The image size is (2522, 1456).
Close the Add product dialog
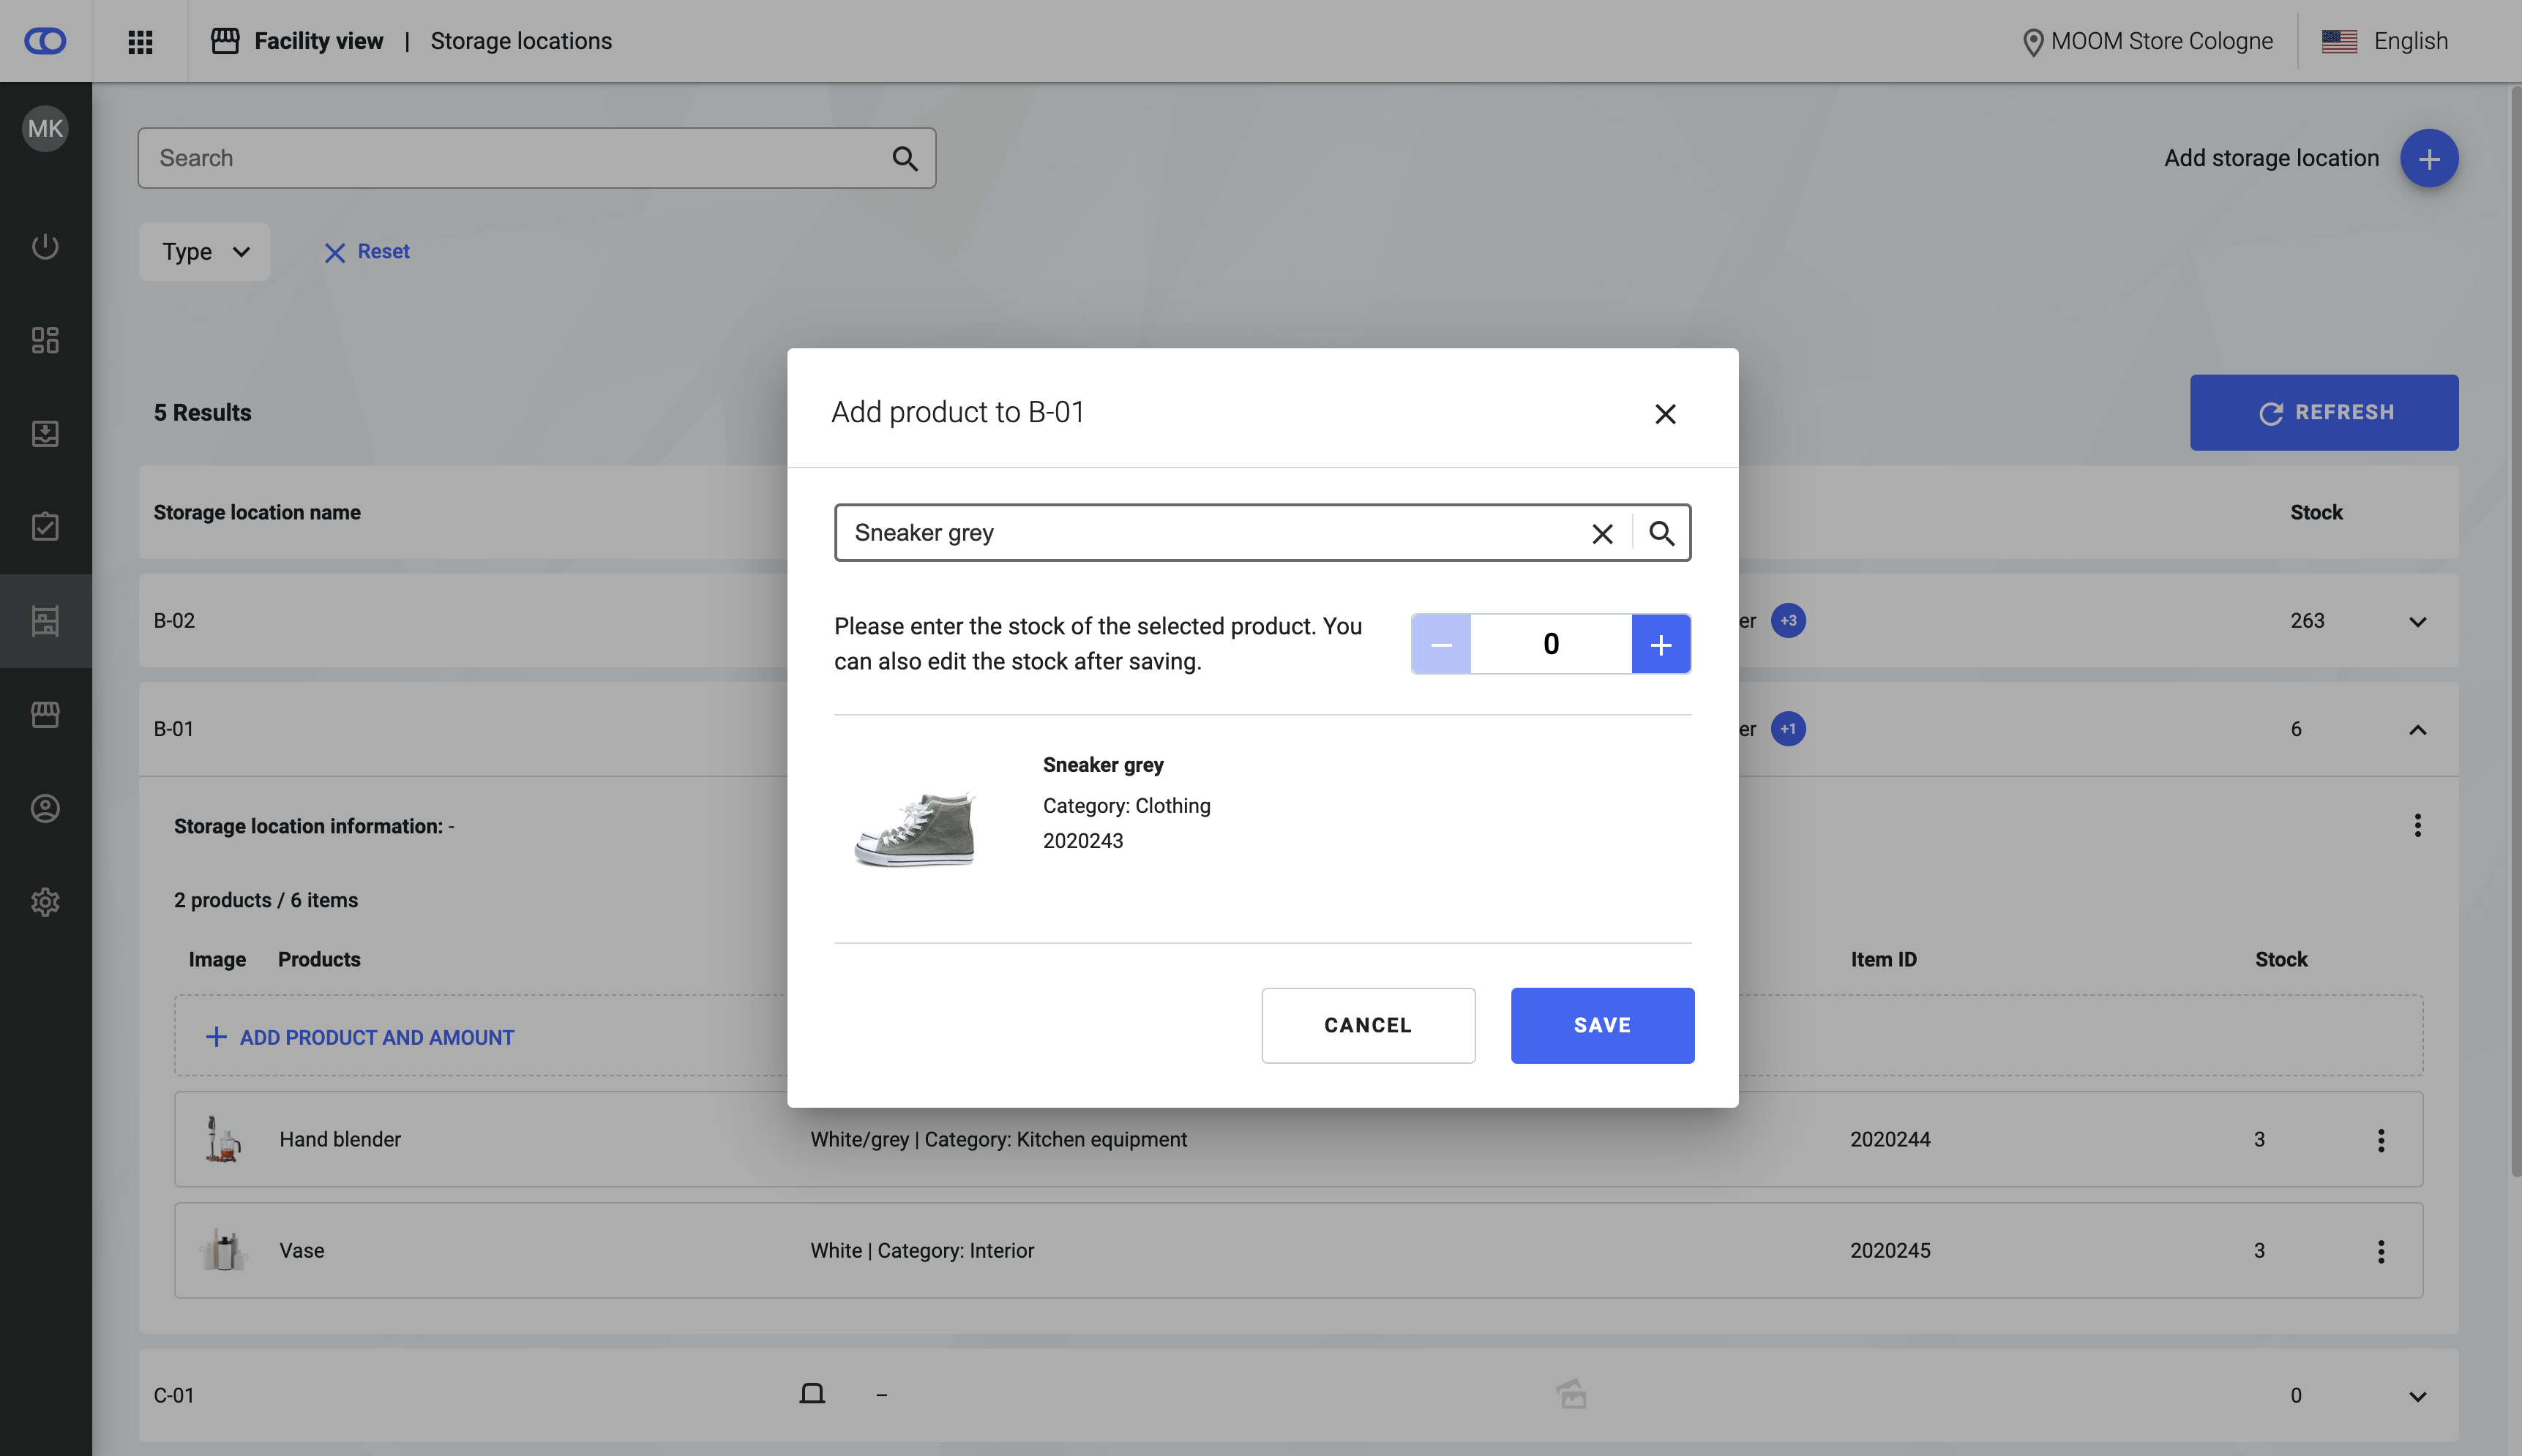[x=1664, y=413]
